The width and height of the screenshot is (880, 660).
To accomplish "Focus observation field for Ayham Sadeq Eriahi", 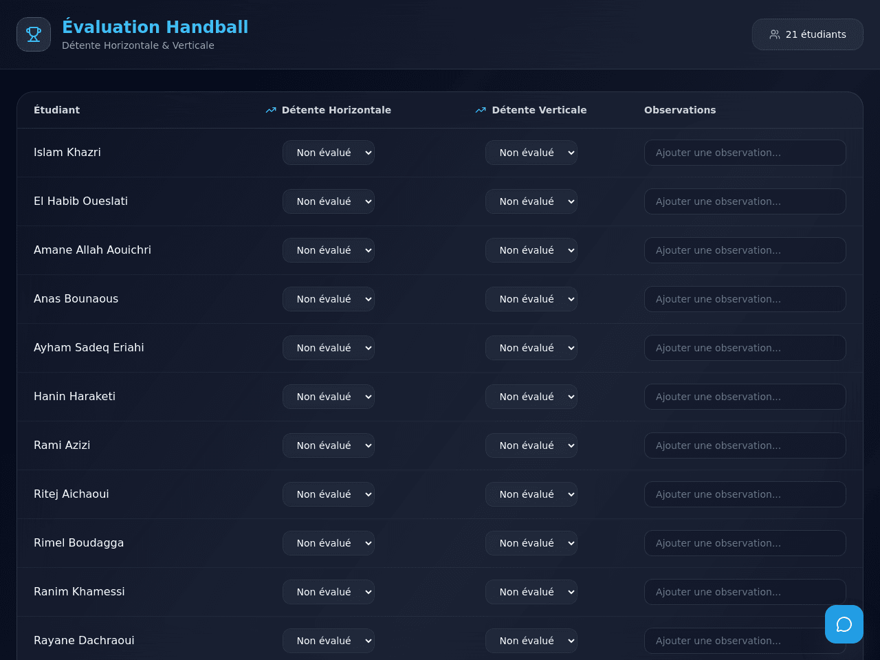I will pos(745,348).
